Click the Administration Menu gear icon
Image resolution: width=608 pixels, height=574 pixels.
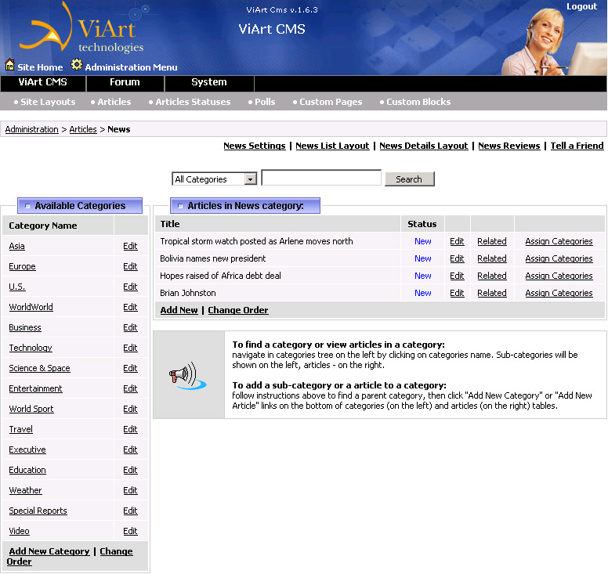[x=77, y=64]
